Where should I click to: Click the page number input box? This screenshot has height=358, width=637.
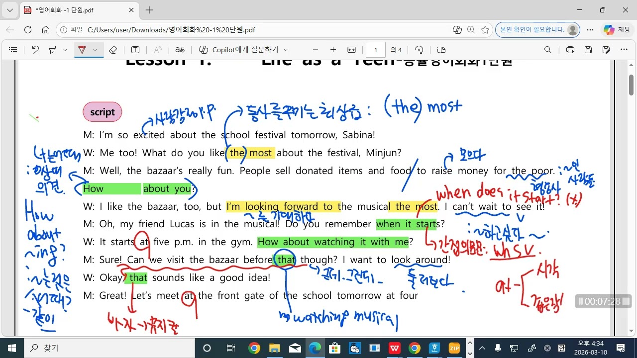pos(376,50)
